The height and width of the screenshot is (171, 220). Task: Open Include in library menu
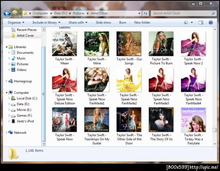[x=46, y=23]
